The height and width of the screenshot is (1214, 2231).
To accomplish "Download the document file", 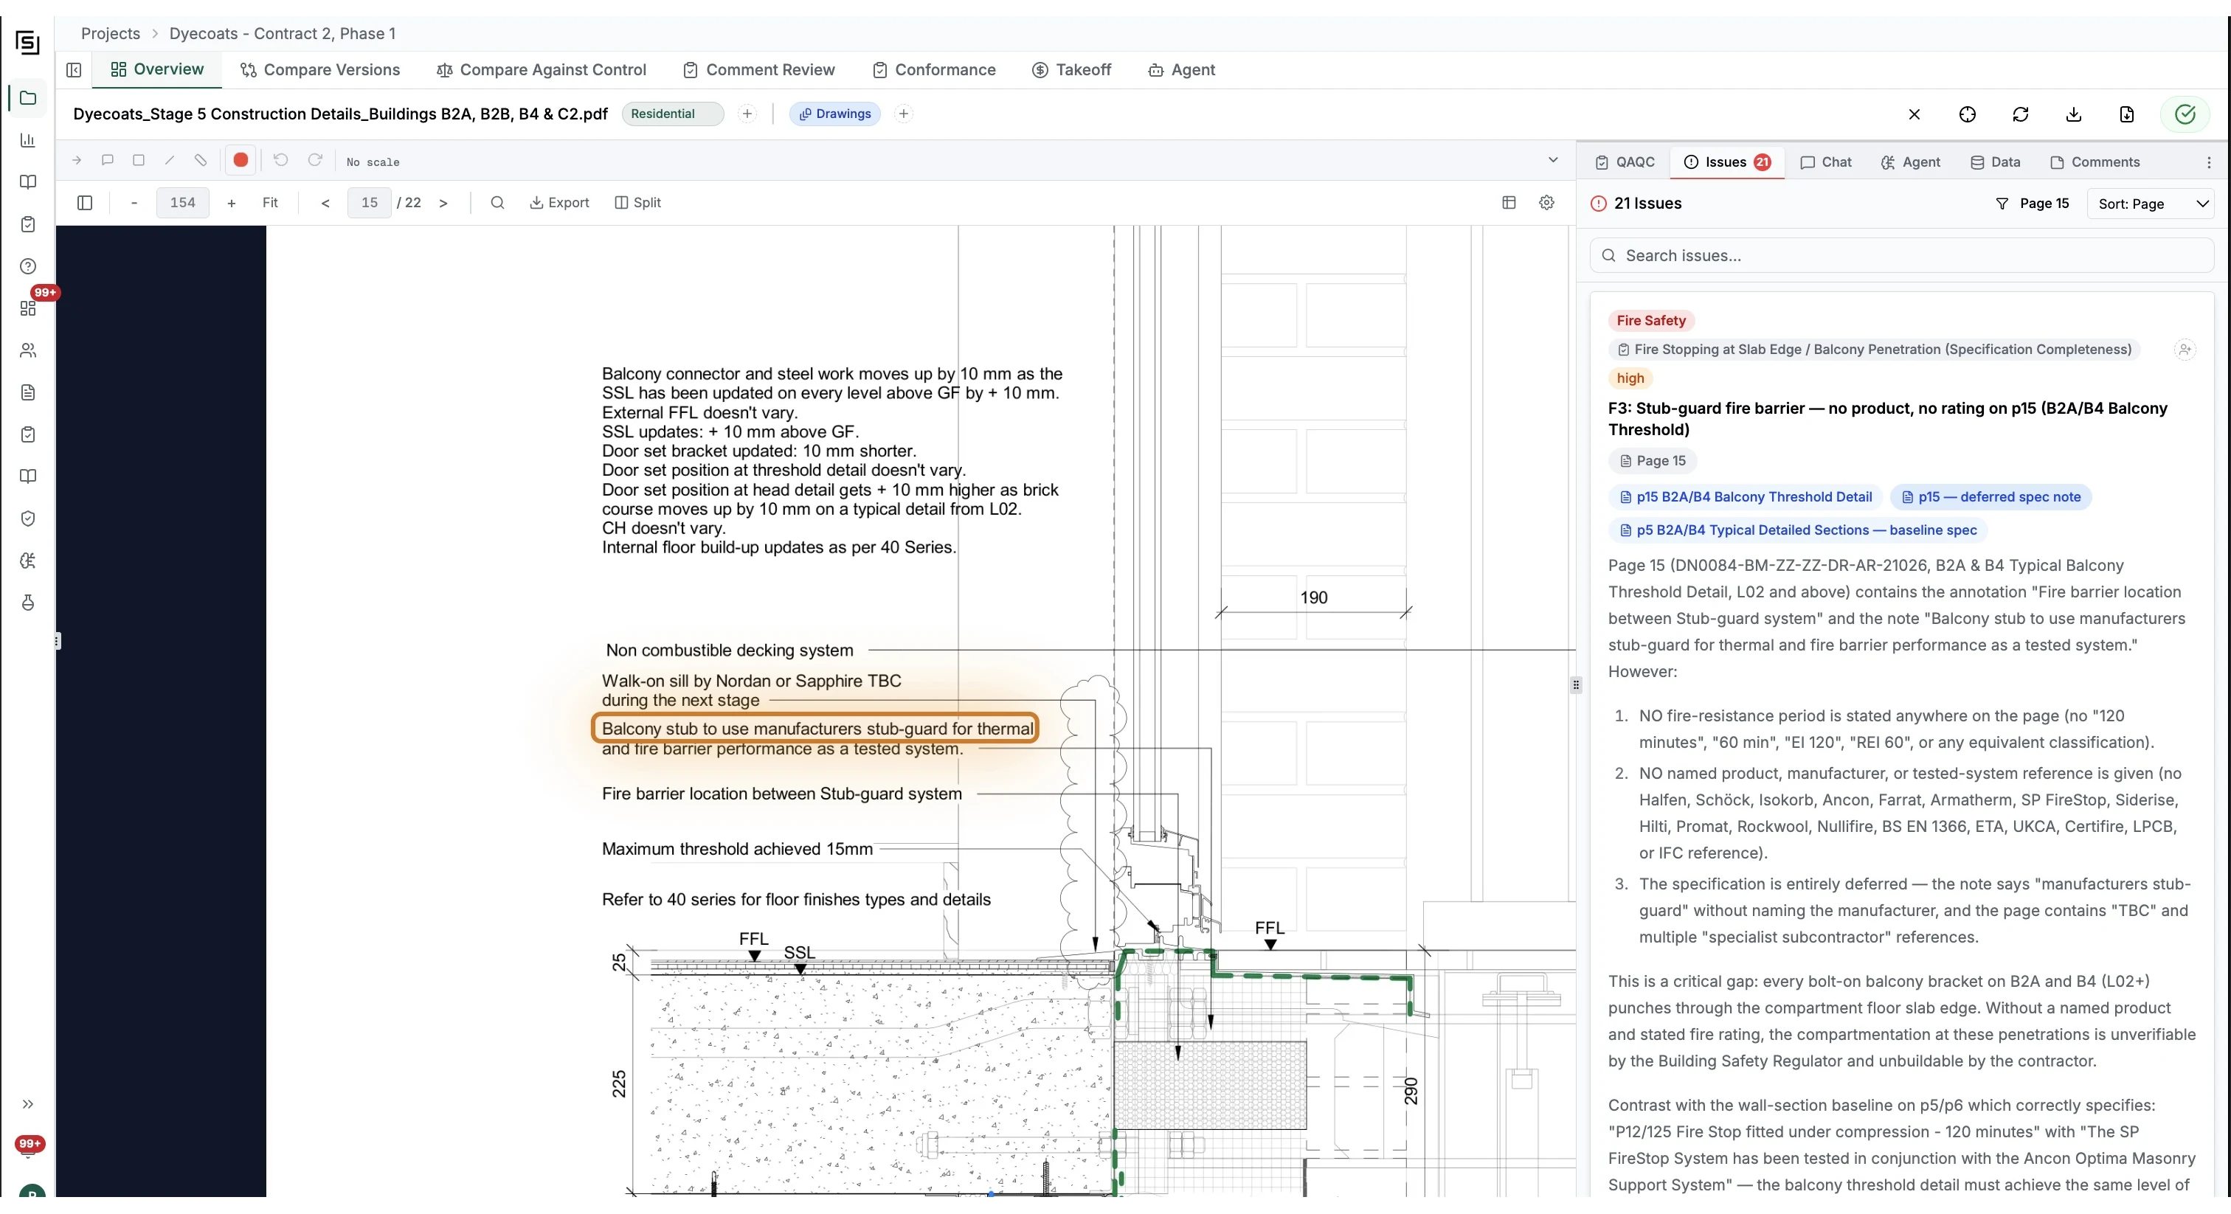I will coord(2073,114).
